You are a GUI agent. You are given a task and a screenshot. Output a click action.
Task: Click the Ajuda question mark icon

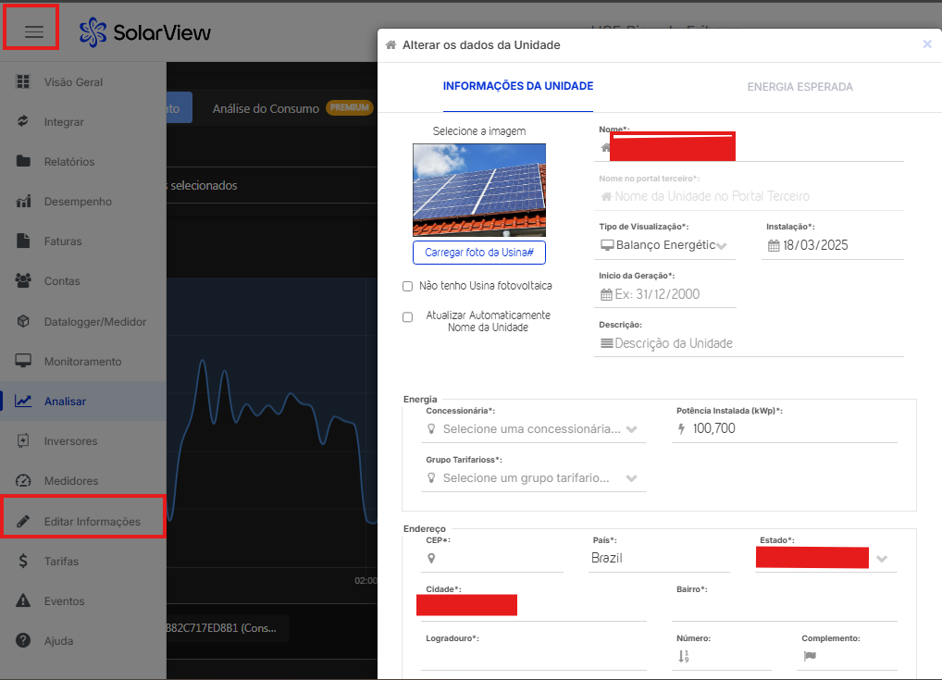pos(24,641)
